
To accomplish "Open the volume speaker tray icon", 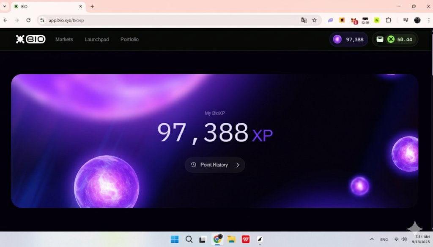I will [x=404, y=239].
